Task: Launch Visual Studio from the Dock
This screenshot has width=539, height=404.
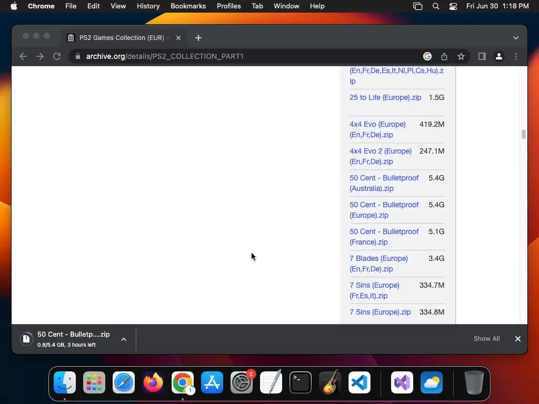Action: click(x=402, y=382)
